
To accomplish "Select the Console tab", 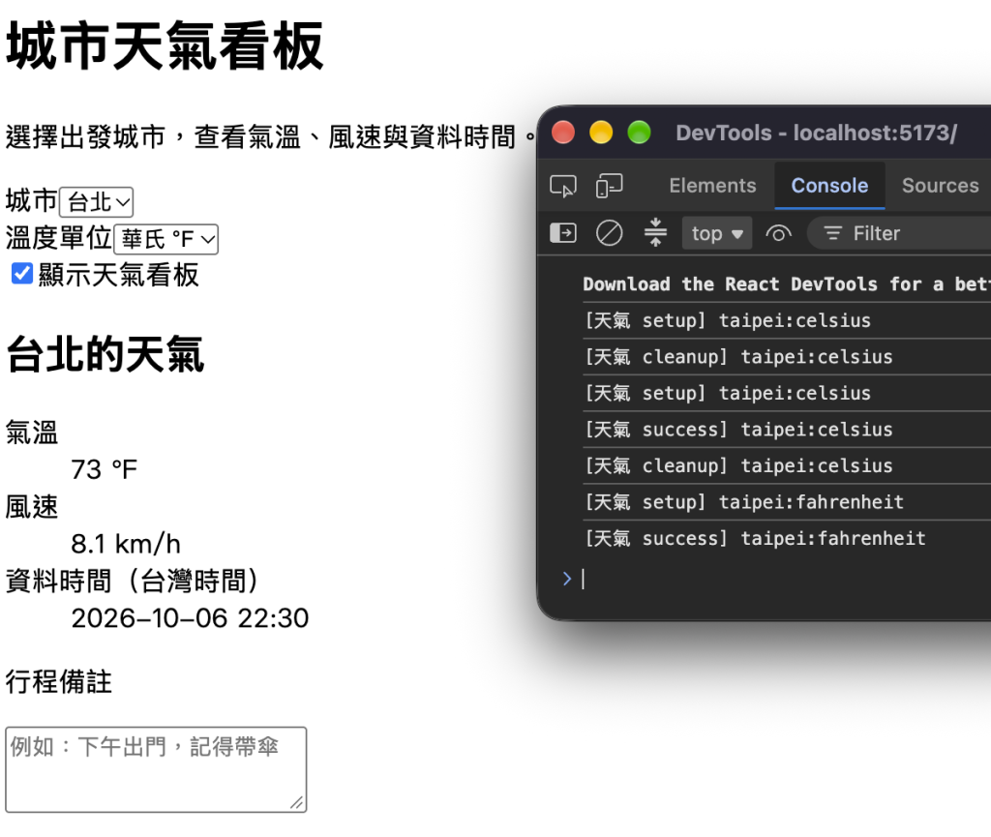I will point(829,186).
